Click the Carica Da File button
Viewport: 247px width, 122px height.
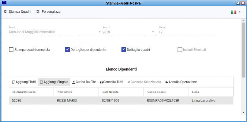click(x=84, y=82)
